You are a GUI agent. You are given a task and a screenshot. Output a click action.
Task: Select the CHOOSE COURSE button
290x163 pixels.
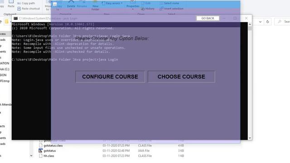click(181, 77)
